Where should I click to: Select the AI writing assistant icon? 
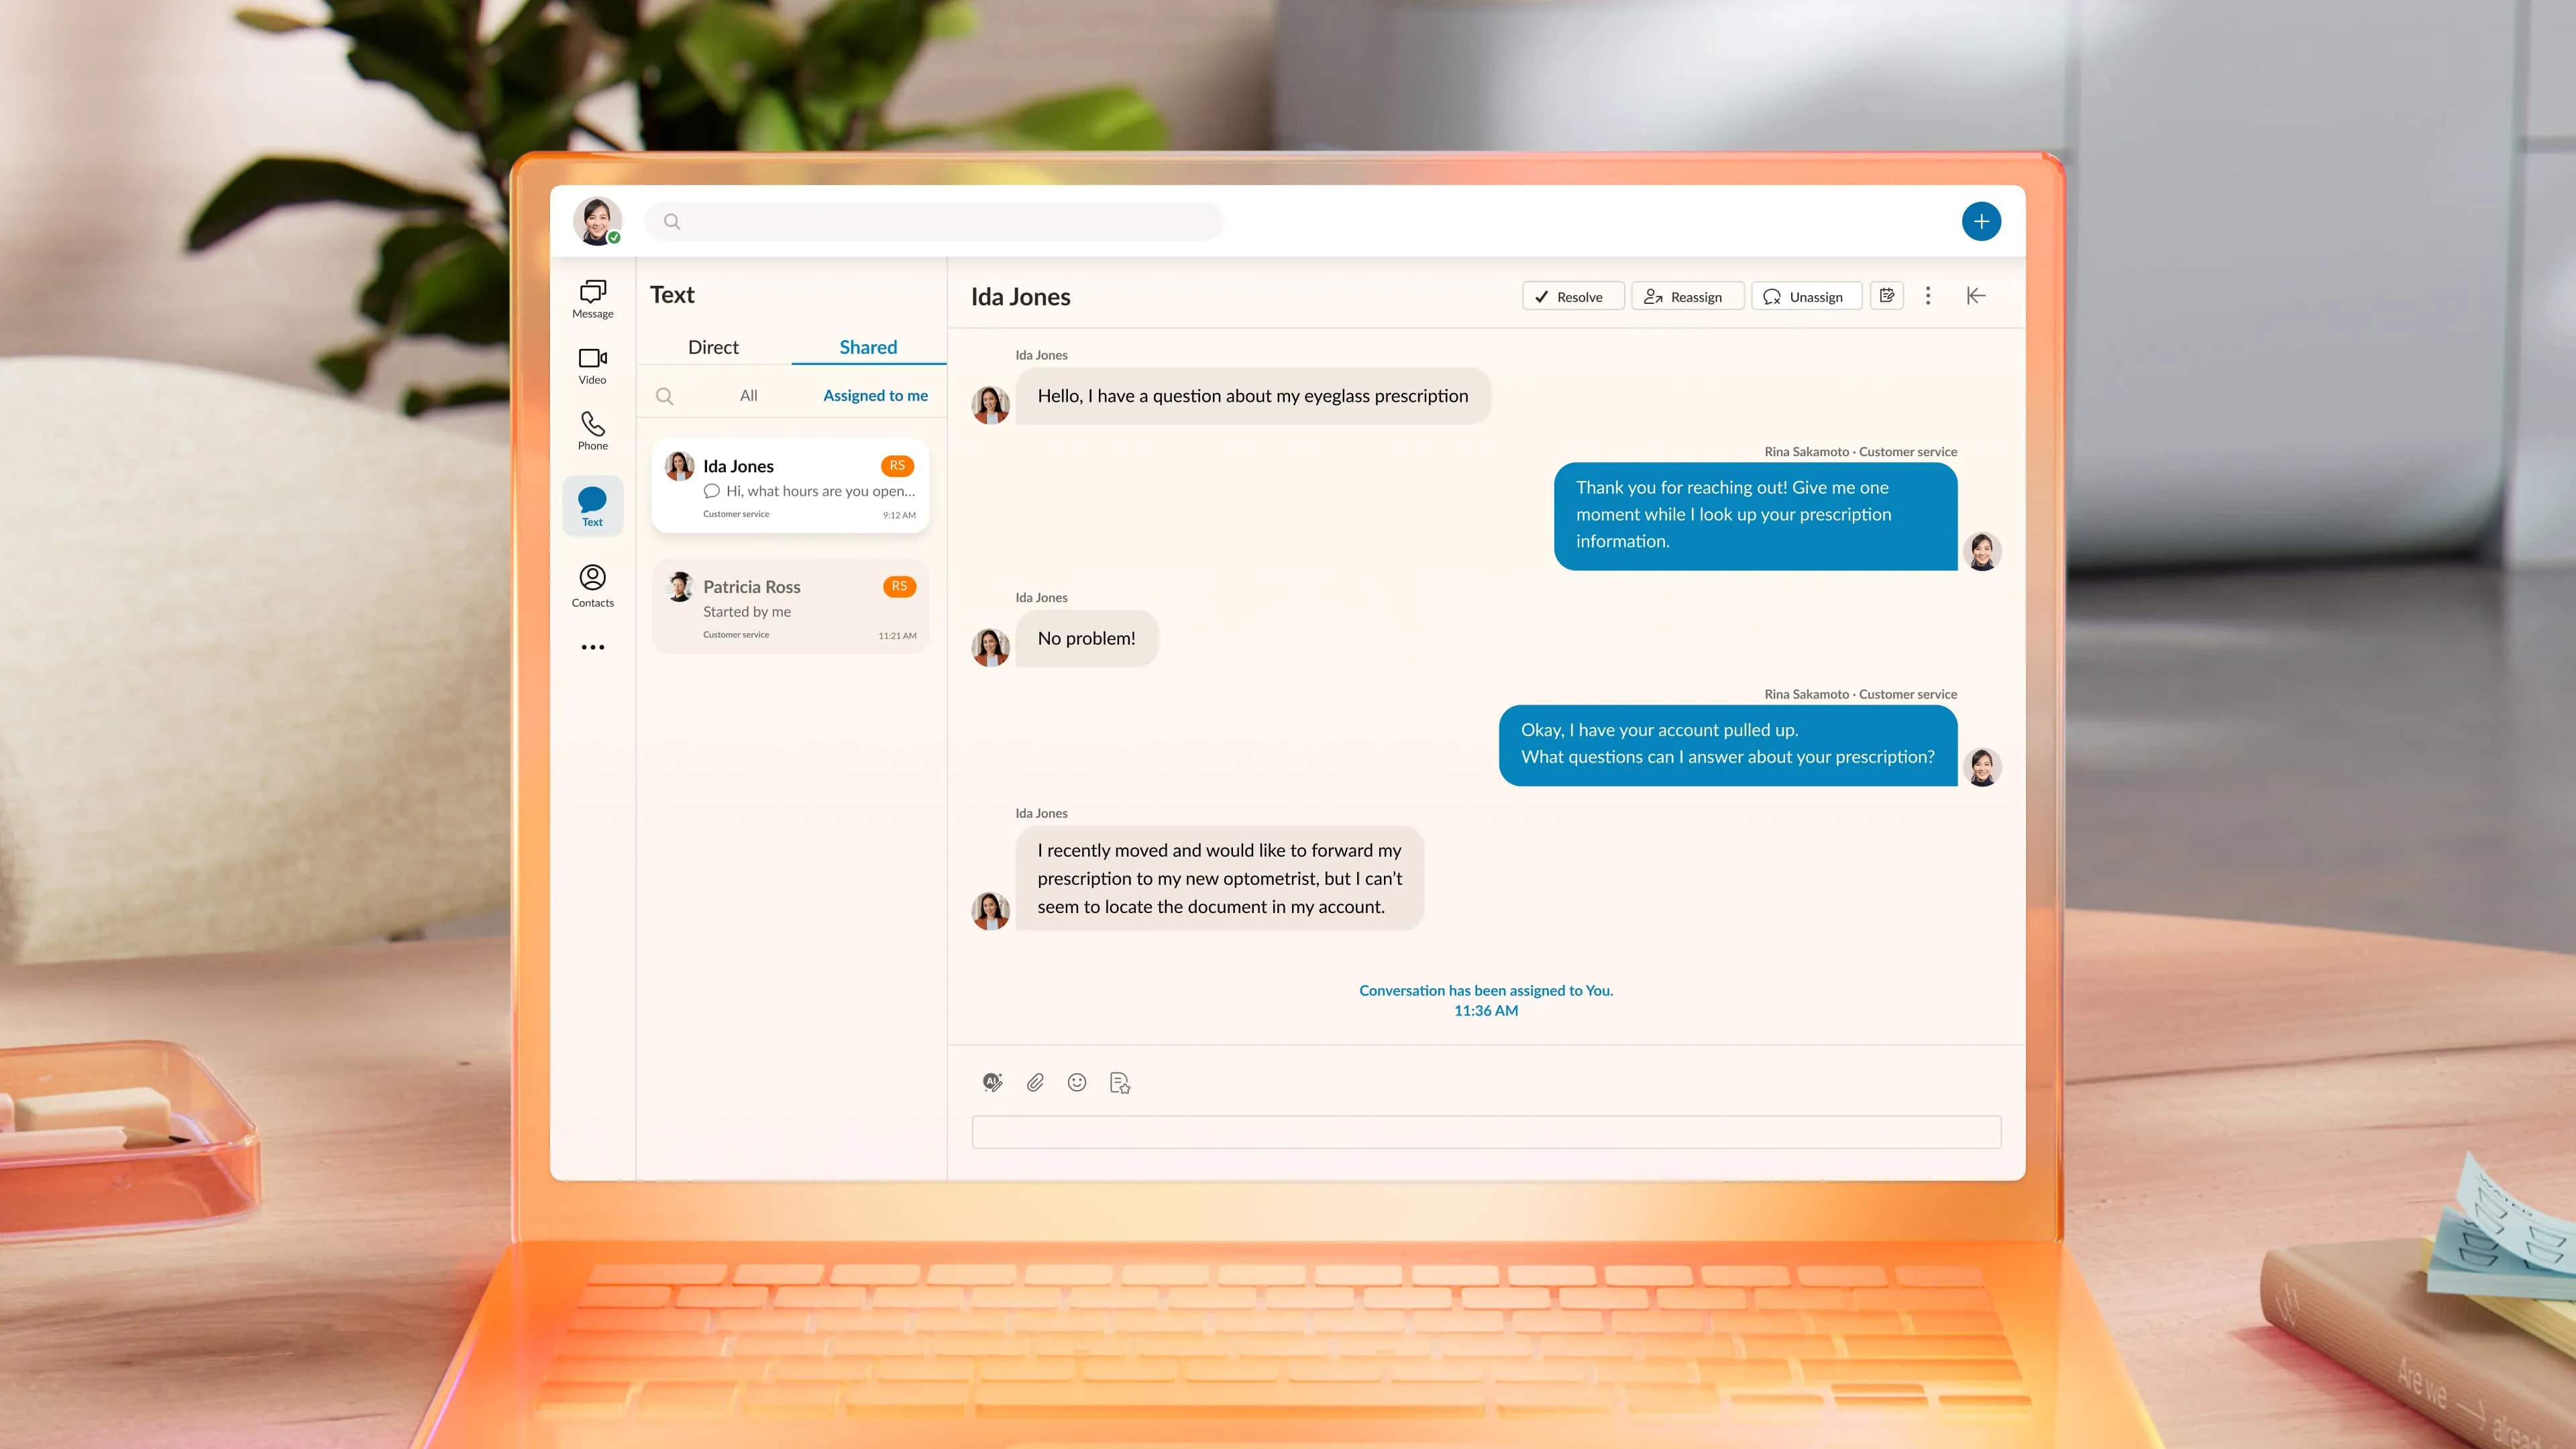[x=992, y=1082]
